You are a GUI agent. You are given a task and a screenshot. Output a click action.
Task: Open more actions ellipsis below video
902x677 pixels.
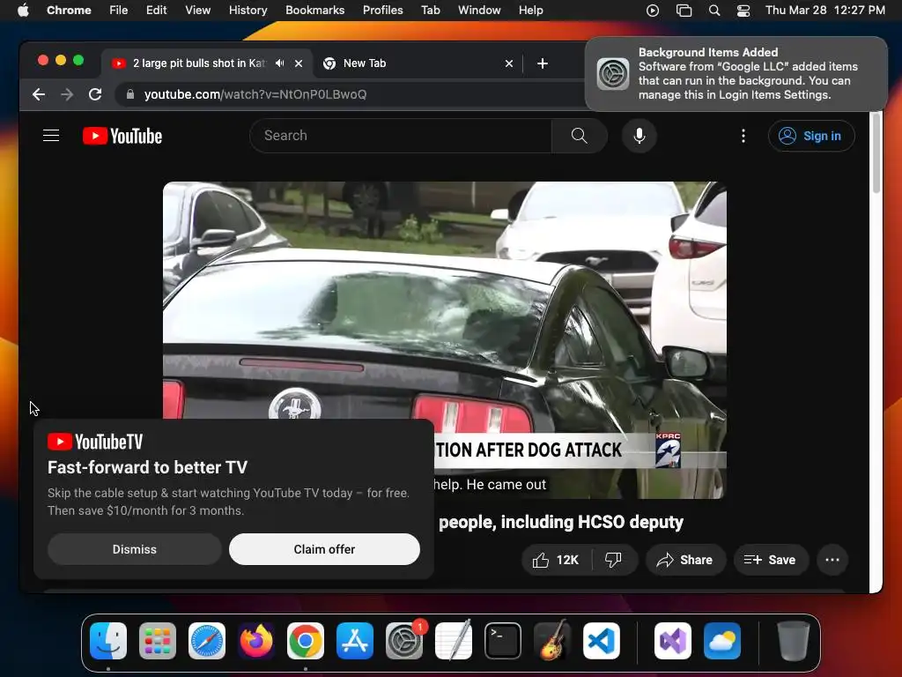(832, 560)
